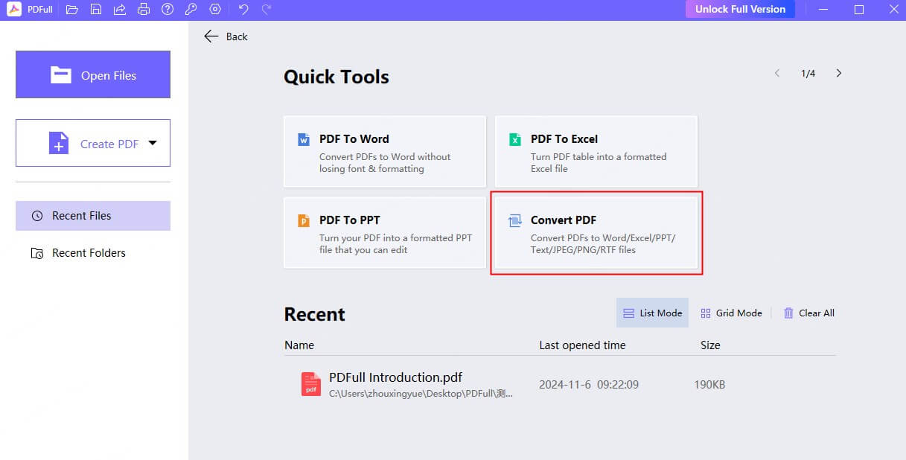This screenshot has width=906, height=460.
Task: Select the key-shaped activation icon
Action: tap(191, 10)
